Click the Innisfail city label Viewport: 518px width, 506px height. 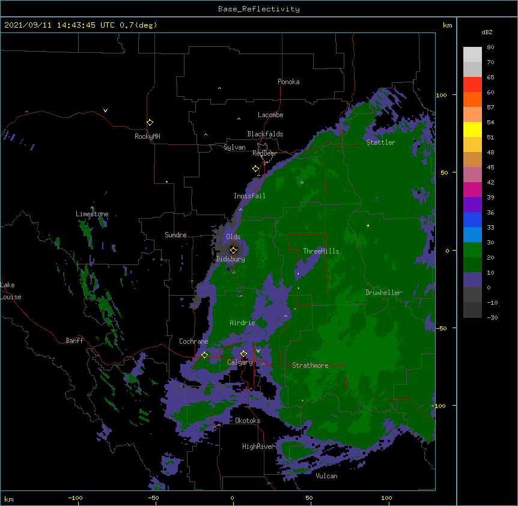click(249, 196)
